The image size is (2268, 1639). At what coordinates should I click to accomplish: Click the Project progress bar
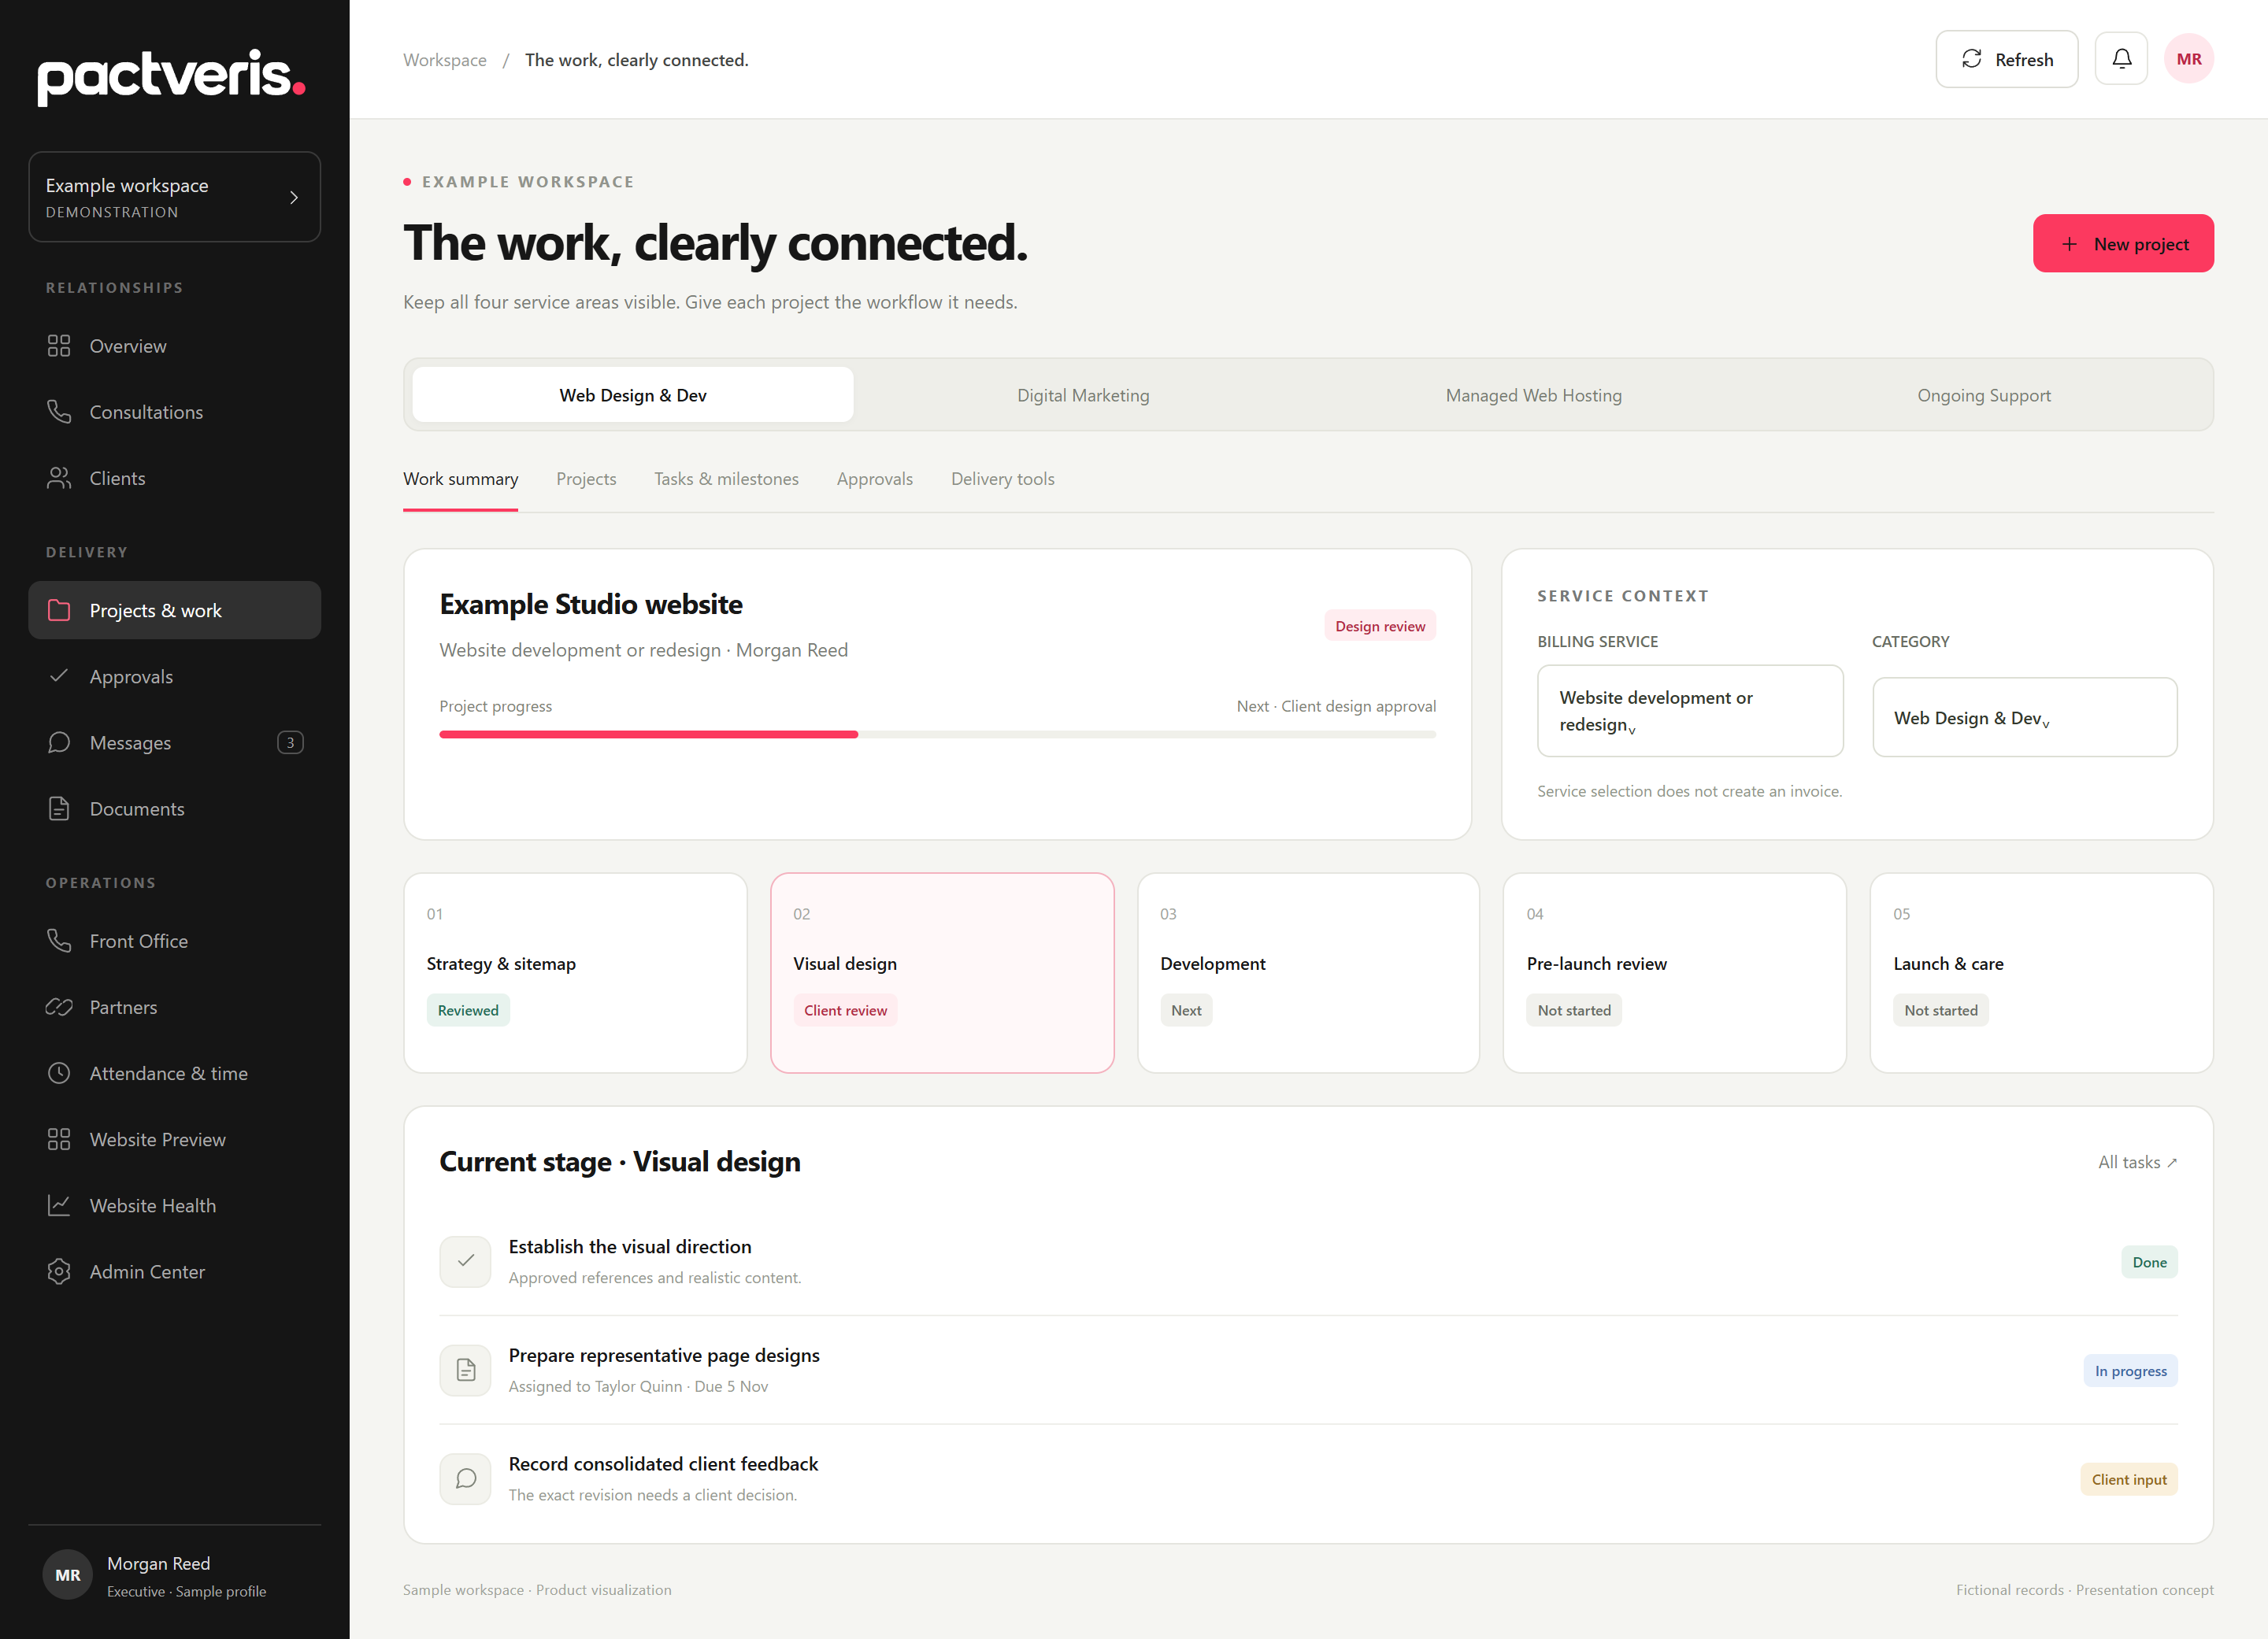tap(937, 734)
